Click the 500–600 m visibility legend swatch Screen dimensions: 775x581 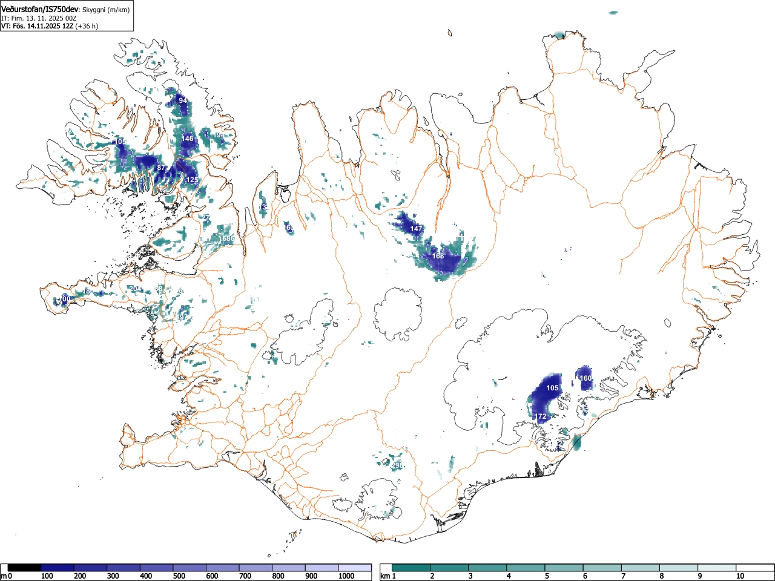click(190, 568)
